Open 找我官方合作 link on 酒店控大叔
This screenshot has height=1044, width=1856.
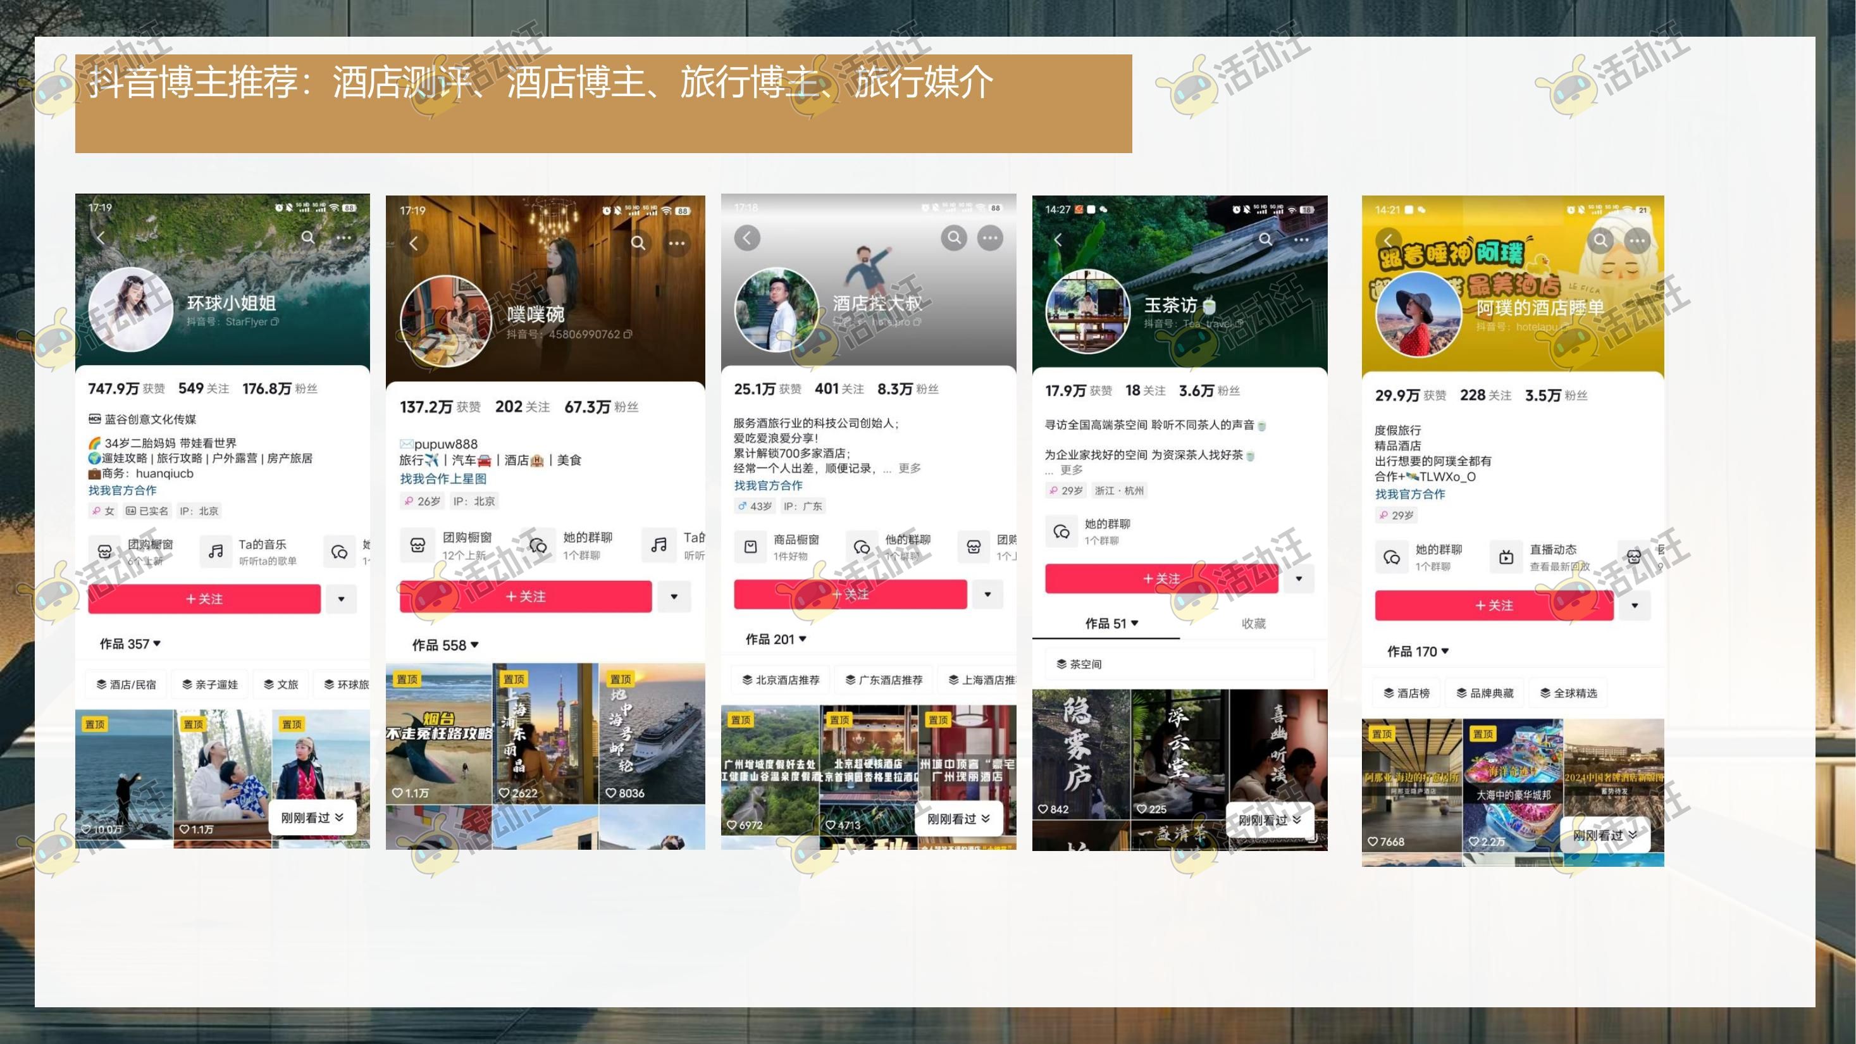tap(768, 485)
